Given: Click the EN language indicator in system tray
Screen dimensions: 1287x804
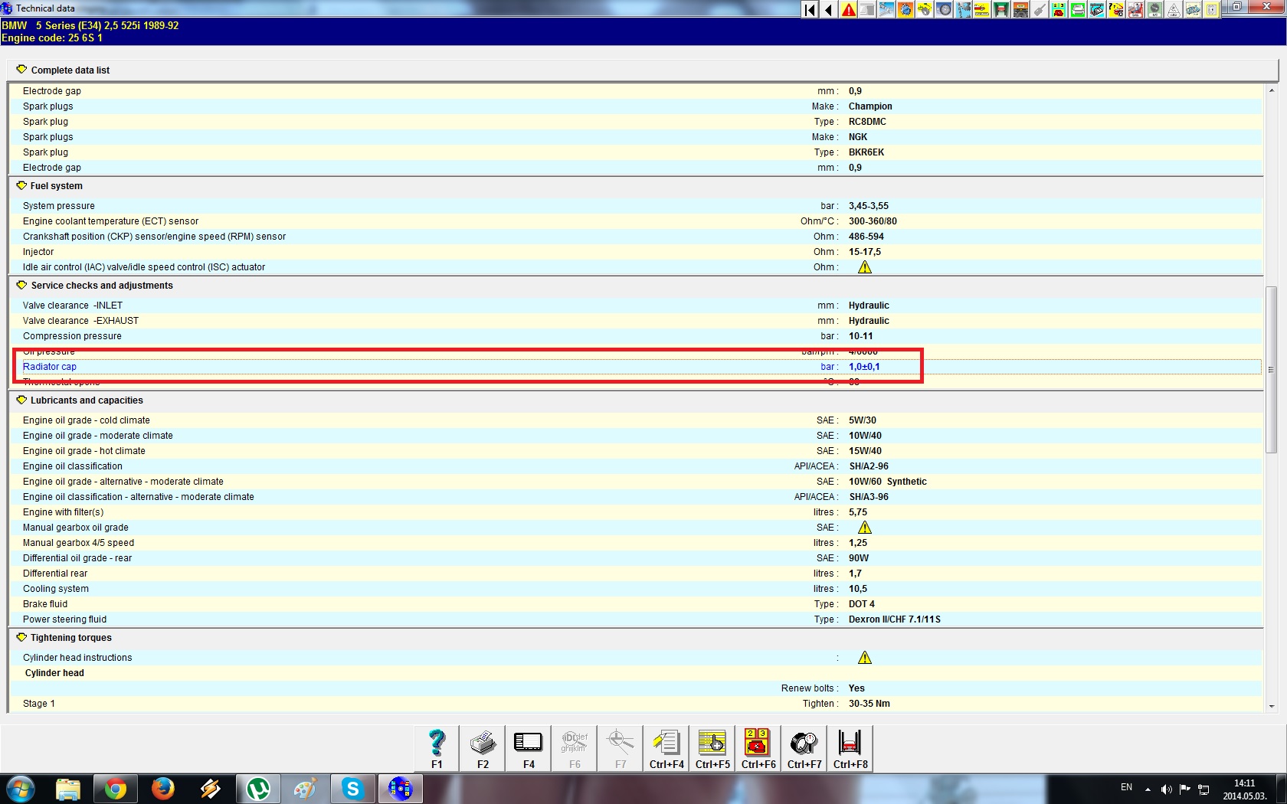Looking at the screenshot, I should tap(1126, 787).
